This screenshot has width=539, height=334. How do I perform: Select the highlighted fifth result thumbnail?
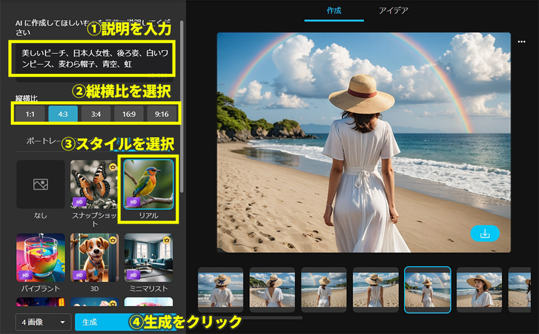[427, 290]
